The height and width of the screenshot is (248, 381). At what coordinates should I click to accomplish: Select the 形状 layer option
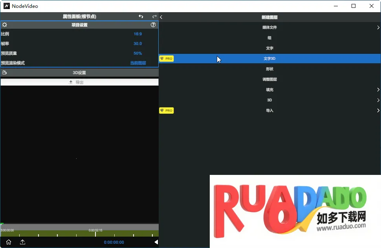coord(269,69)
